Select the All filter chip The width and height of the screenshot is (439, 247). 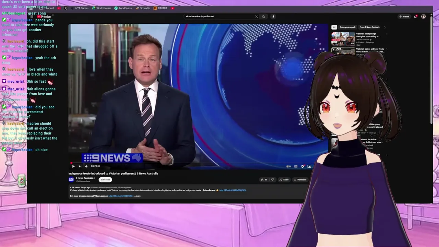pyautogui.click(x=334, y=27)
